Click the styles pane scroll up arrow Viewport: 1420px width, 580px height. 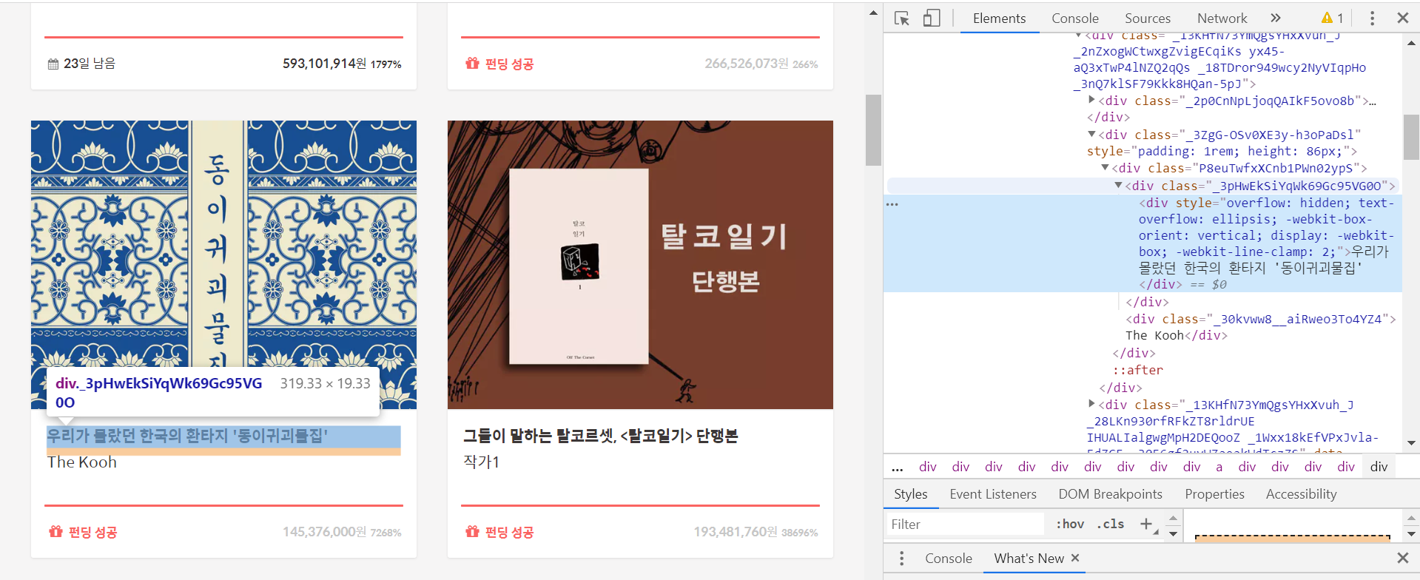tap(1411, 518)
